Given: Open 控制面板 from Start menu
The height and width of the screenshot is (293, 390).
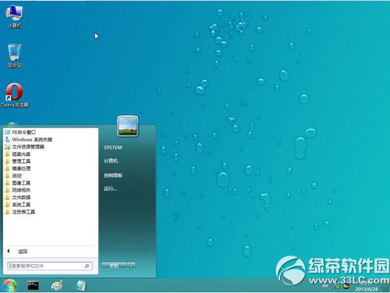Looking at the screenshot, I should pos(113,175).
